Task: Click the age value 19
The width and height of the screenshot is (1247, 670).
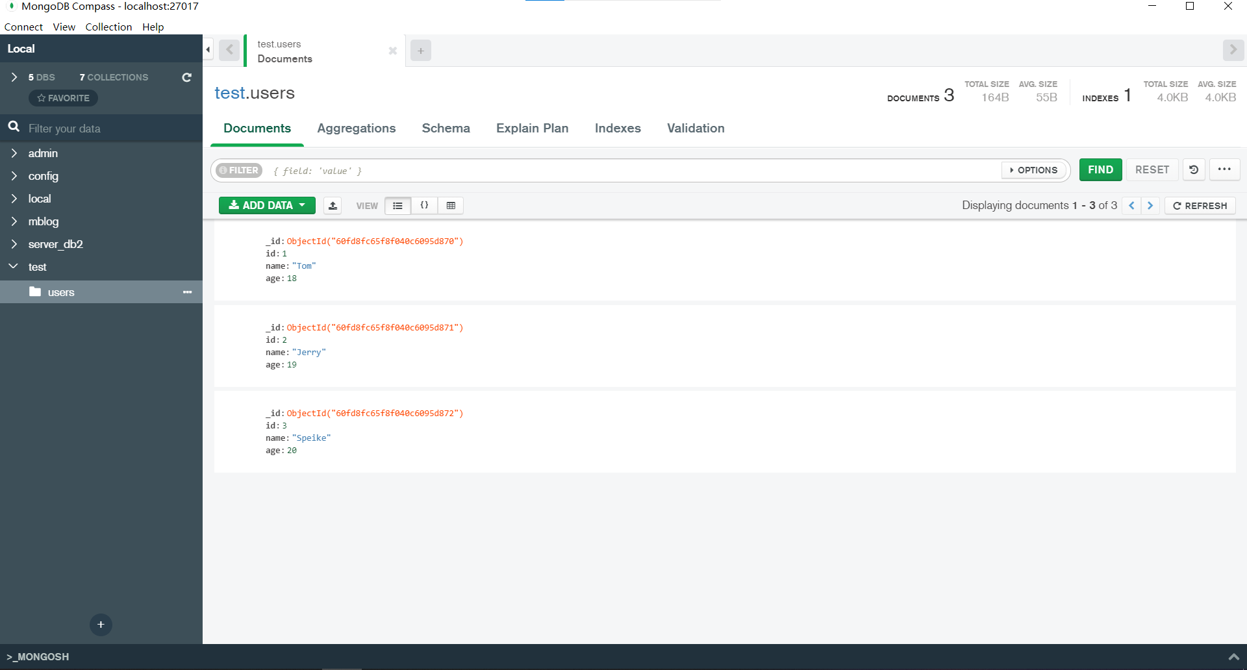Action: (292, 365)
